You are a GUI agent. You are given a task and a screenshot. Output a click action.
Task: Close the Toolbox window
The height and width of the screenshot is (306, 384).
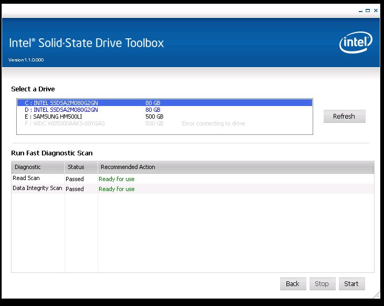click(x=376, y=10)
